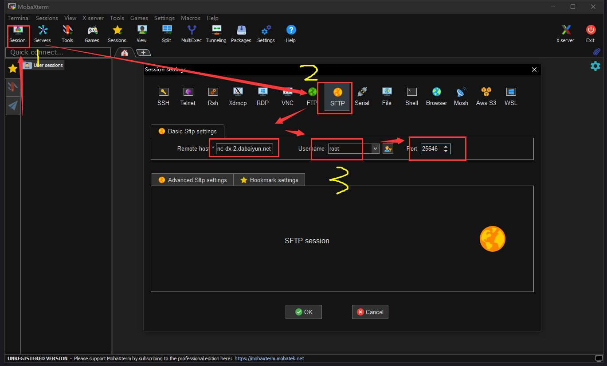This screenshot has width=607, height=366.
Task: Open the Tunneling toolbar icon
Action: (216, 34)
